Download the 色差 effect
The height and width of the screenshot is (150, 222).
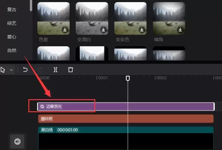[65, 30]
